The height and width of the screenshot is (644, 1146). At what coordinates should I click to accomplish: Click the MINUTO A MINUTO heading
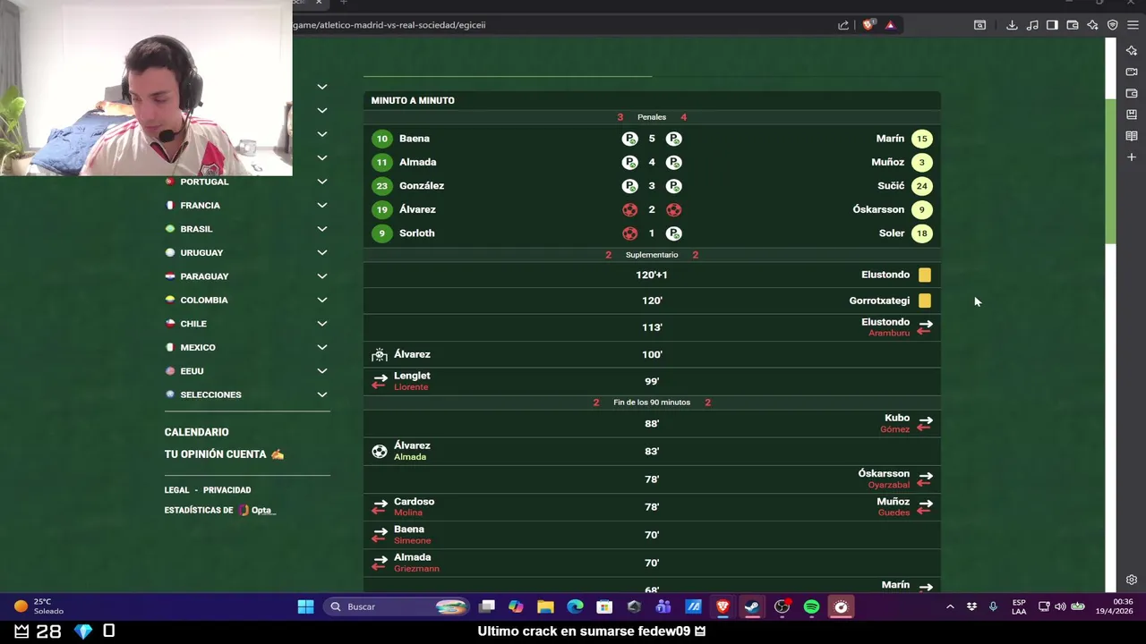click(x=413, y=100)
